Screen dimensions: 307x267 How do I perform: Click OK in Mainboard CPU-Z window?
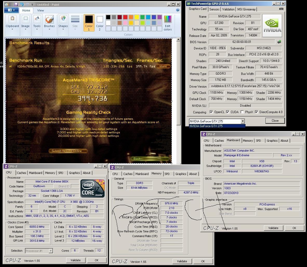(294, 228)
